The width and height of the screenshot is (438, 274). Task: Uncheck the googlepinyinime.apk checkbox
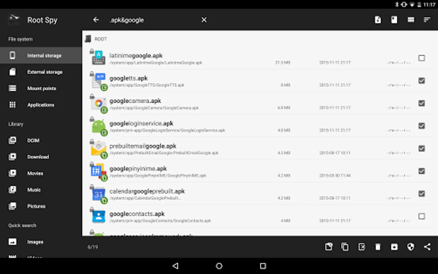tap(422, 171)
